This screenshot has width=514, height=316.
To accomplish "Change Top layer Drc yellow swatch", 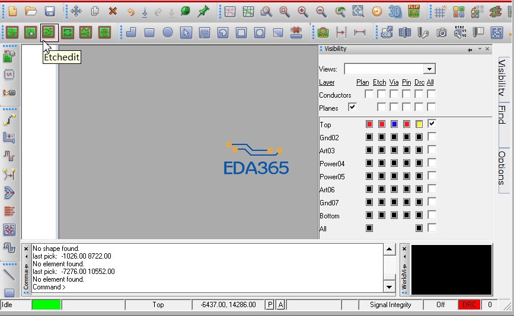I will click(419, 124).
